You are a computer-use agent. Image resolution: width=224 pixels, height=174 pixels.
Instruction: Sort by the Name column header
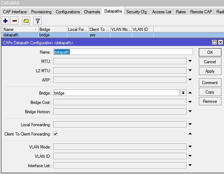point(20,29)
